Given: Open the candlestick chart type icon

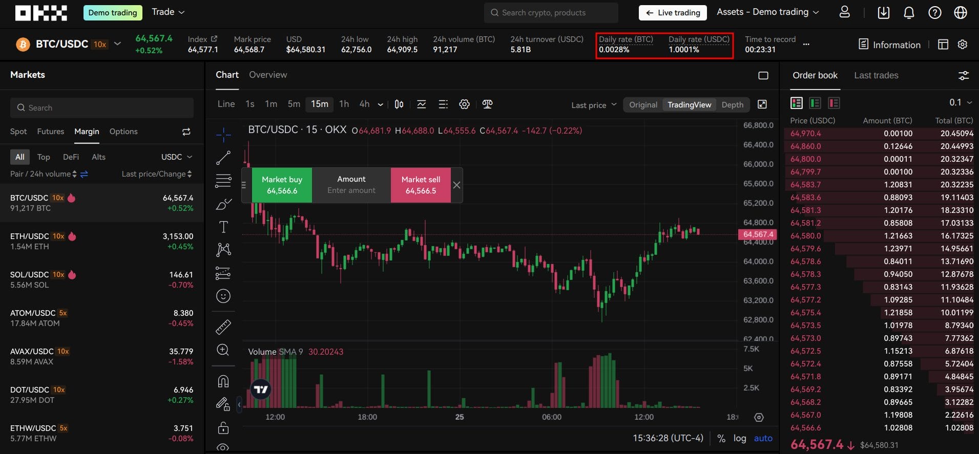Looking at the screenshot, I should pos(399,104).
